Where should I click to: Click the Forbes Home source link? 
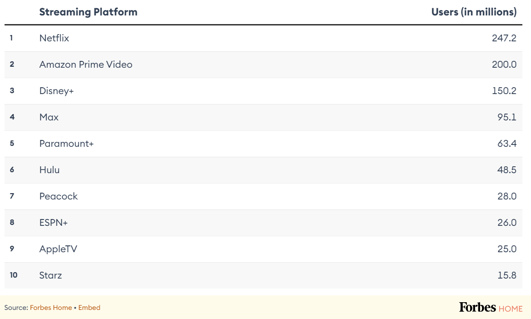51,308
